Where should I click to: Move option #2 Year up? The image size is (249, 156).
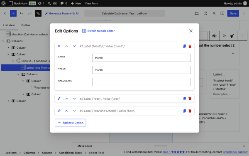click(x=67, y=99)
